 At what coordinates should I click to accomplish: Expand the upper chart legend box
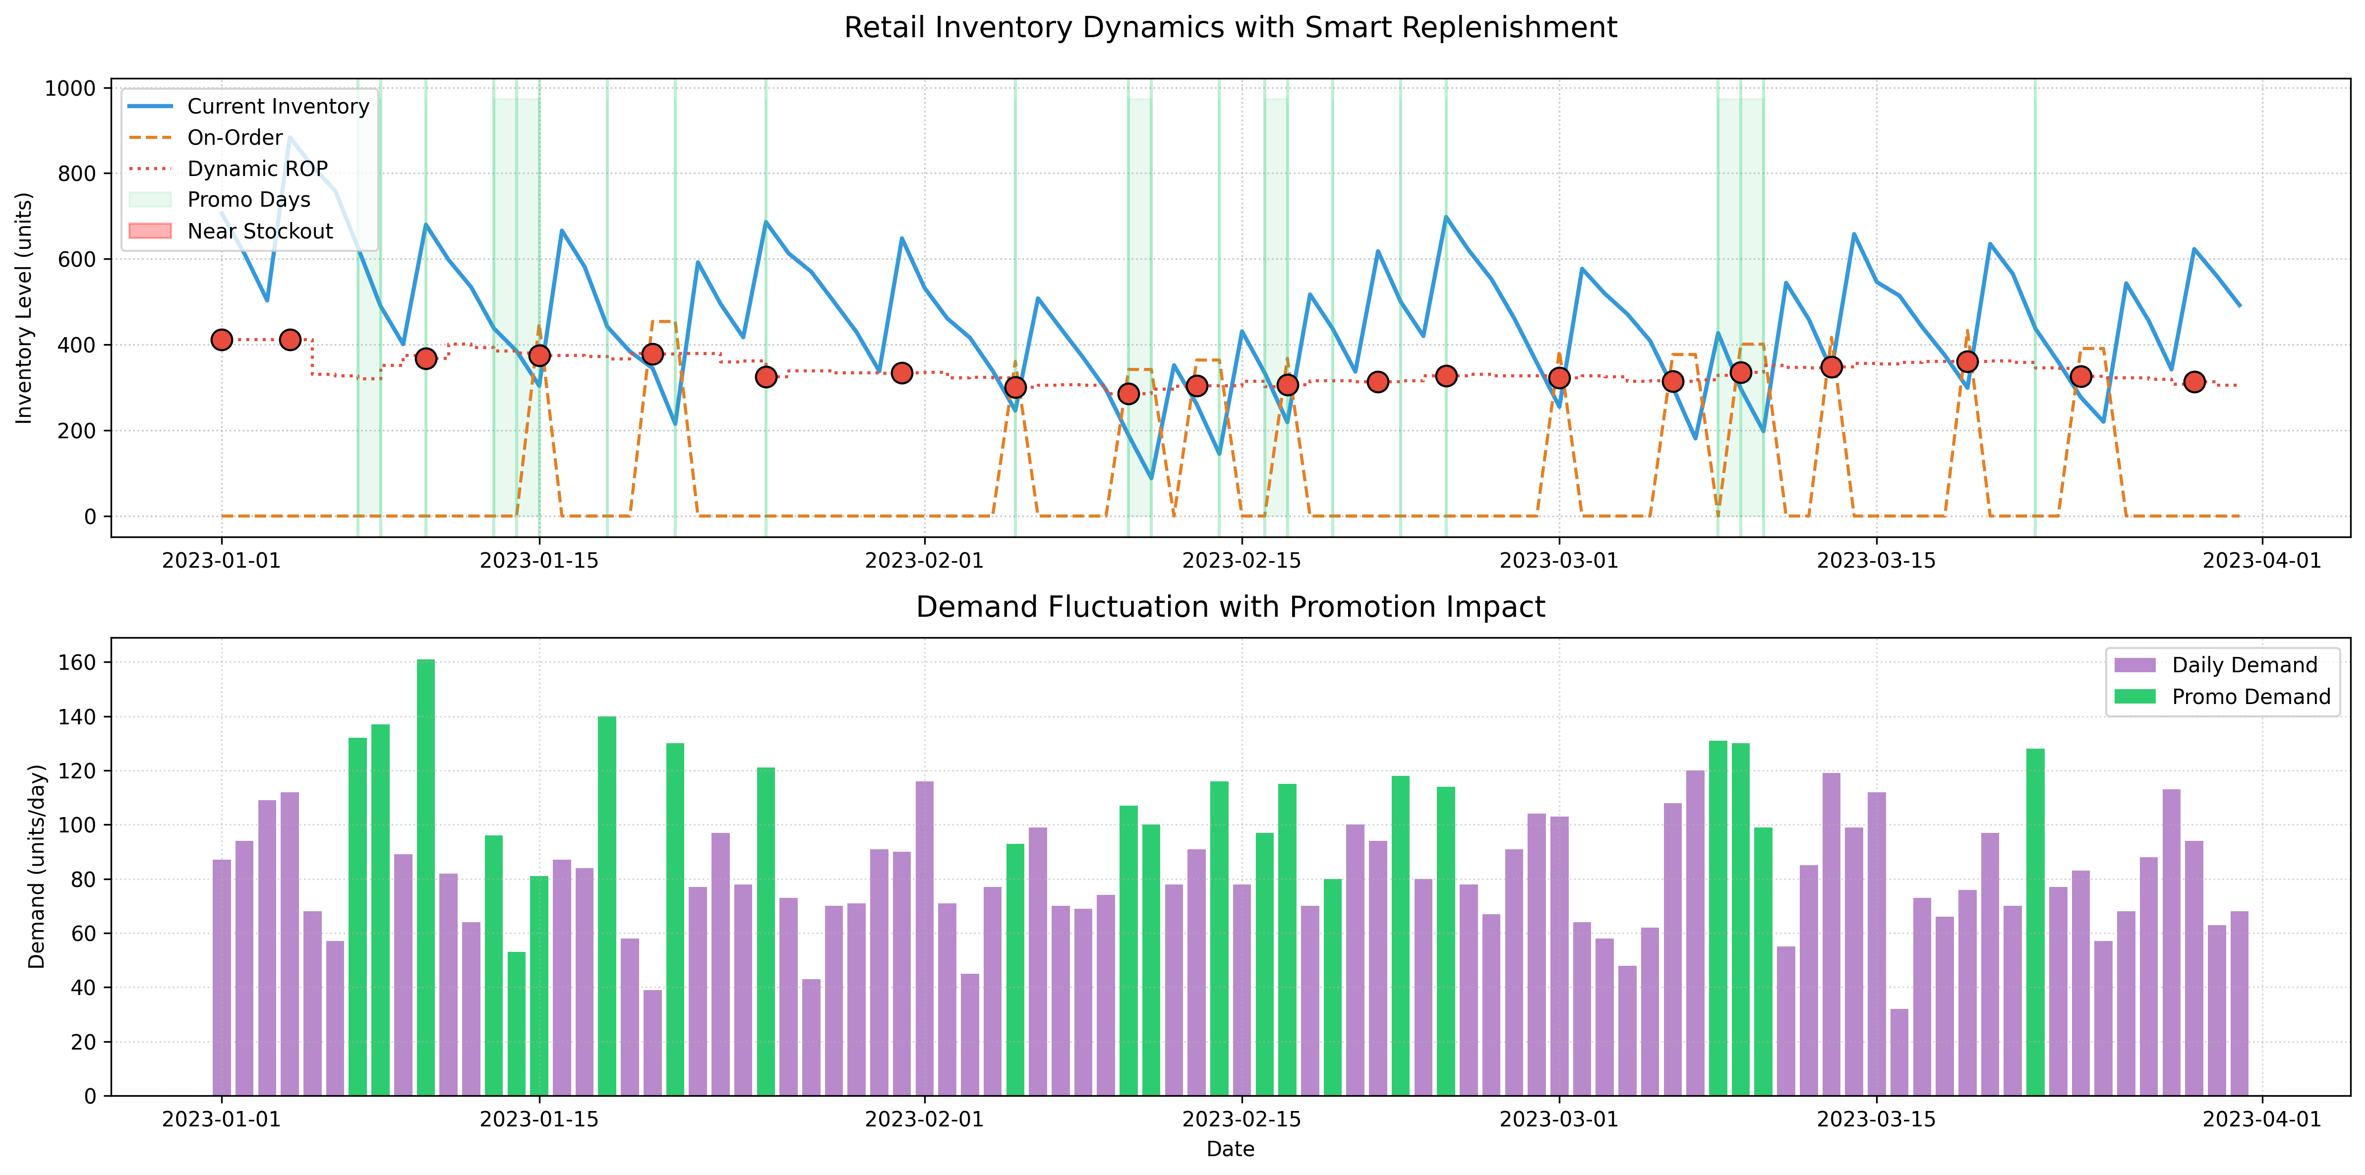(249, 168)
